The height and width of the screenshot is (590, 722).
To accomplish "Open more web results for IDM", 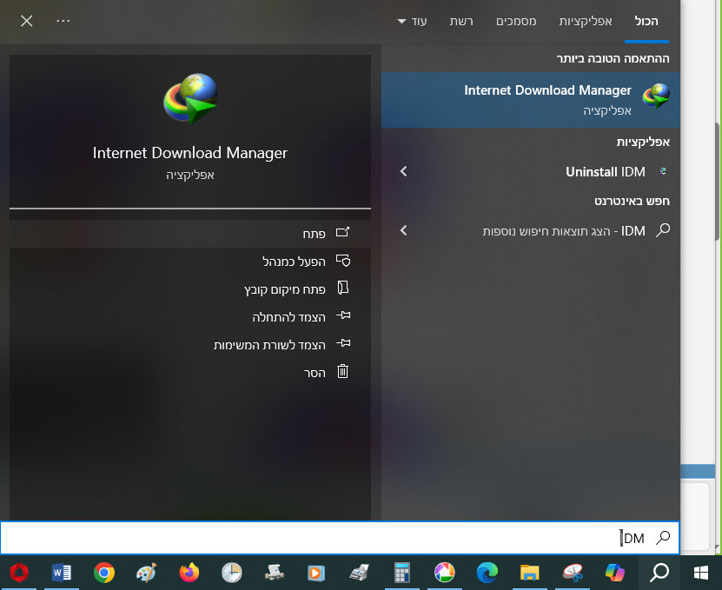I will [x=531, y=230].
